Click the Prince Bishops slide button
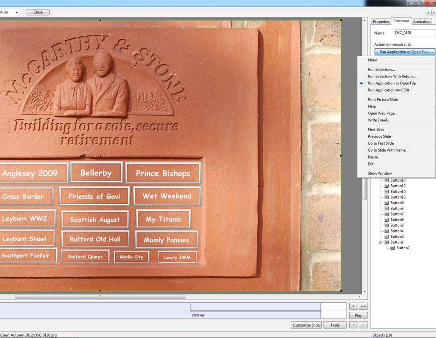Screen dimensions: 436x338 pyautogui.click(x=163, y=173)
